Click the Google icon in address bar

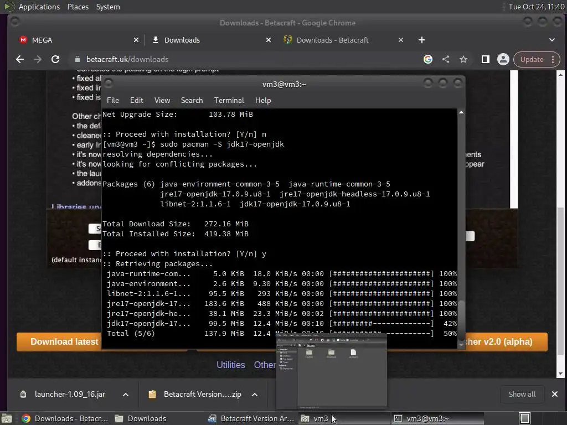coord(428,59)
